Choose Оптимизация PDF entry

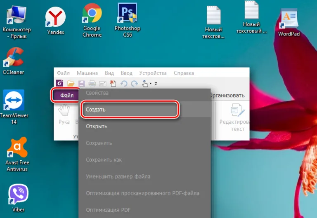tap(144, 210)
